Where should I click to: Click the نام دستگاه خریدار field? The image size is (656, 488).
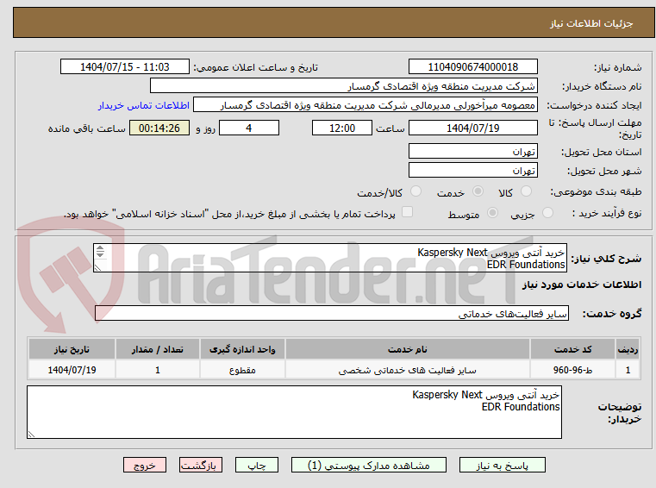pyautogui.click(x=343, y=86)
